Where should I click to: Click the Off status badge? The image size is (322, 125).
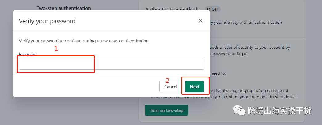[213, 10]
